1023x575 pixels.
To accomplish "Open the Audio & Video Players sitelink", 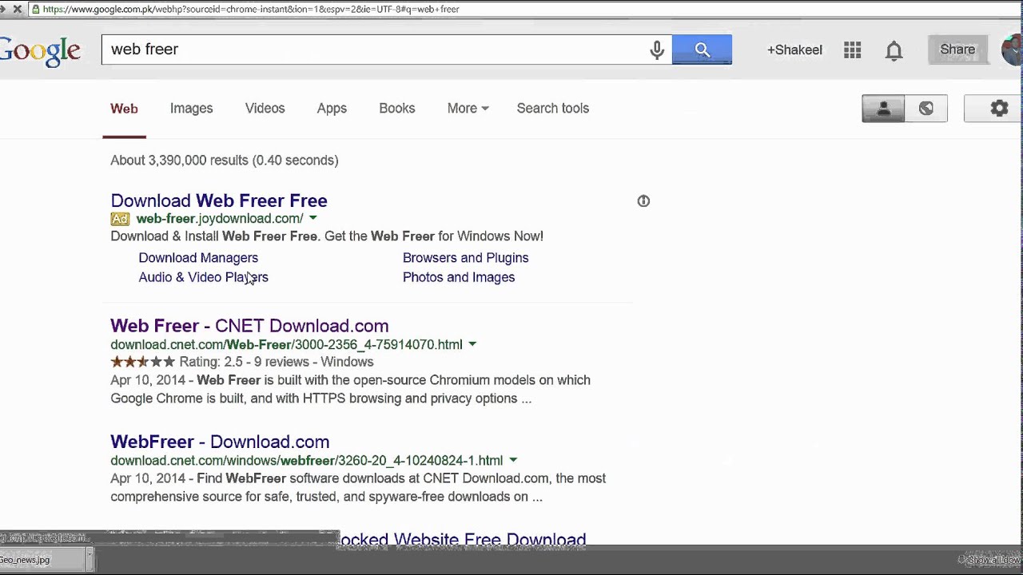I will click(x=203, y=277).
